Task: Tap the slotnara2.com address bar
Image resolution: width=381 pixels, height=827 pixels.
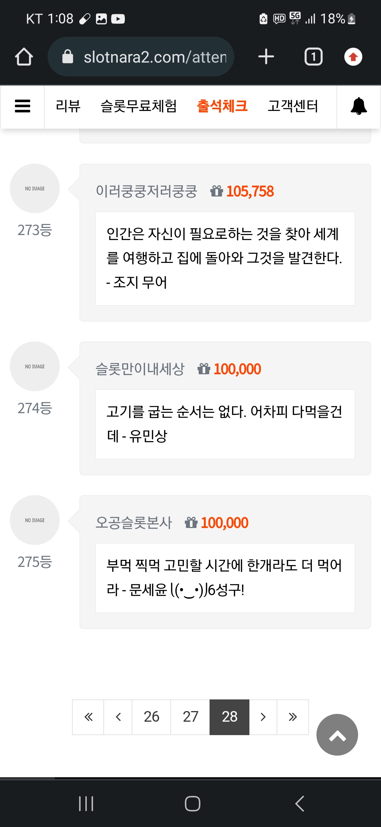Action: (x=141, y=57)
